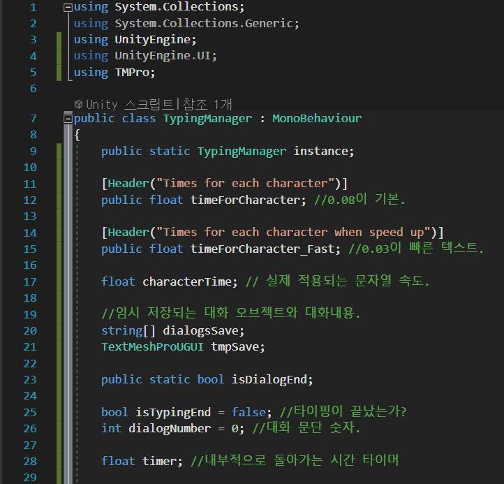Click the 'tmpSave;' variable
This screenshot has width=504, height=484.
[238, 347]
